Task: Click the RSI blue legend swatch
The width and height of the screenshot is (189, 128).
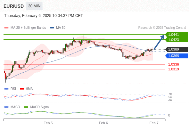Action: [x=6, y=89]
